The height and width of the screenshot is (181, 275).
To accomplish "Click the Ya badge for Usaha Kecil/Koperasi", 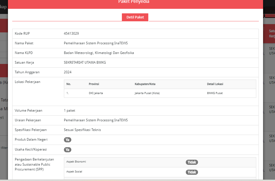I will tap(68, 150).
